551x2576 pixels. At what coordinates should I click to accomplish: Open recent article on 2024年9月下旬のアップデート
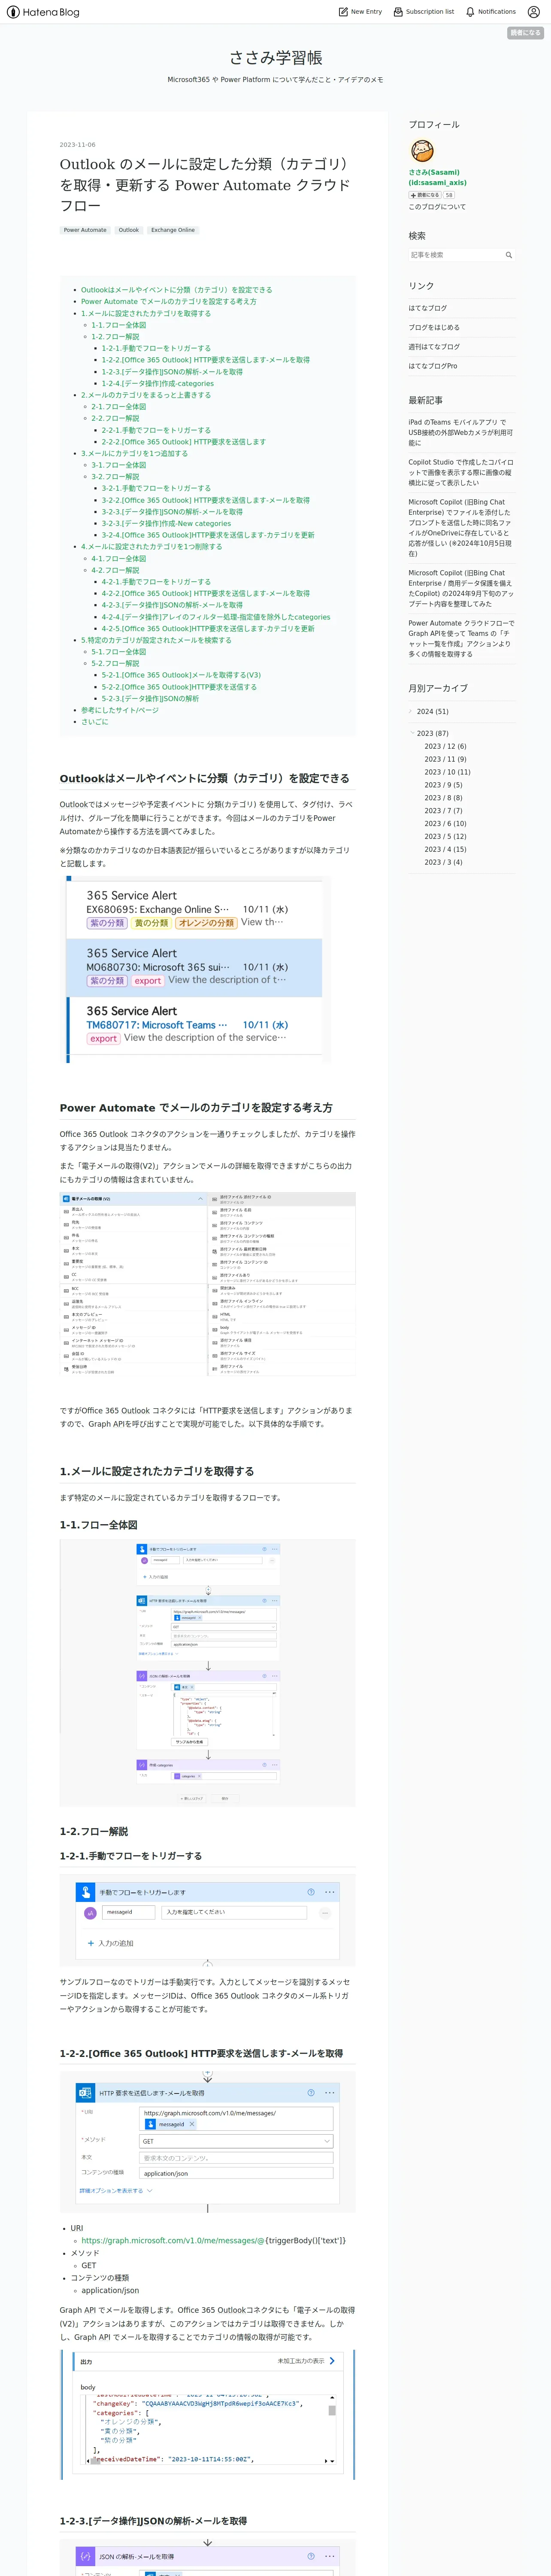click(460, 589)
